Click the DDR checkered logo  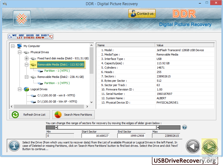point(22,19)
